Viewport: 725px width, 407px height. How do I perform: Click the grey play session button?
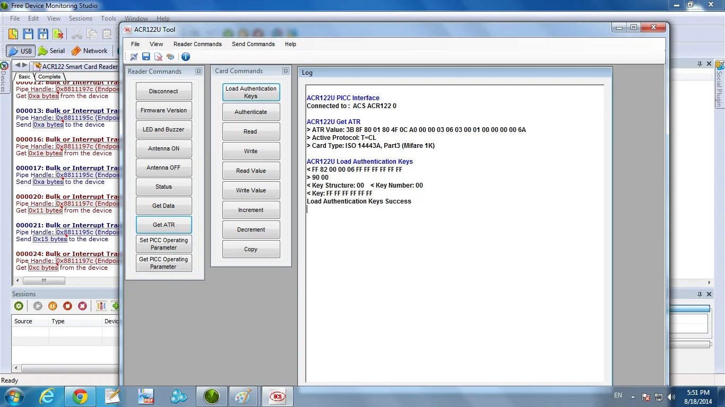(38, 306)
